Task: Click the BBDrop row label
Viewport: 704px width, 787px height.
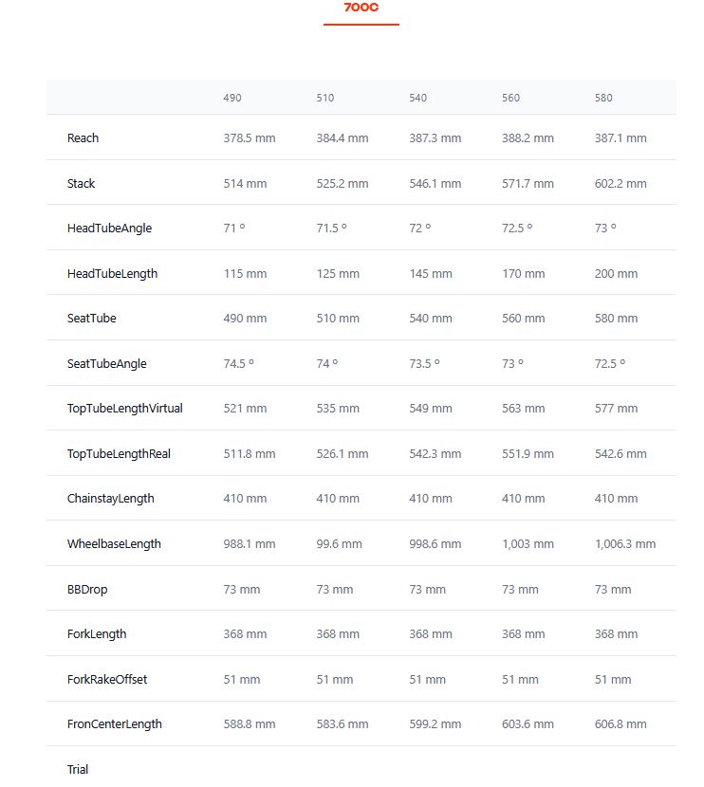Action: tap(87, 590)
